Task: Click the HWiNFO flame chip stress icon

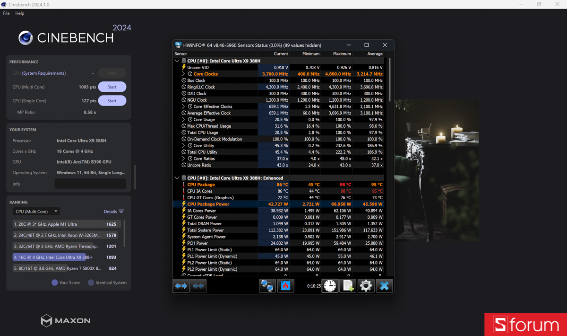Action: tap(285, 286)
